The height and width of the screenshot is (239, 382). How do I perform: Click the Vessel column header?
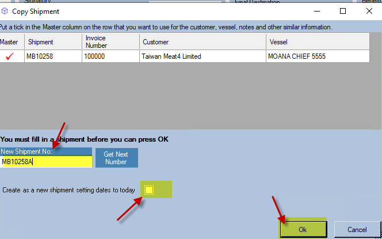point(318,42)
